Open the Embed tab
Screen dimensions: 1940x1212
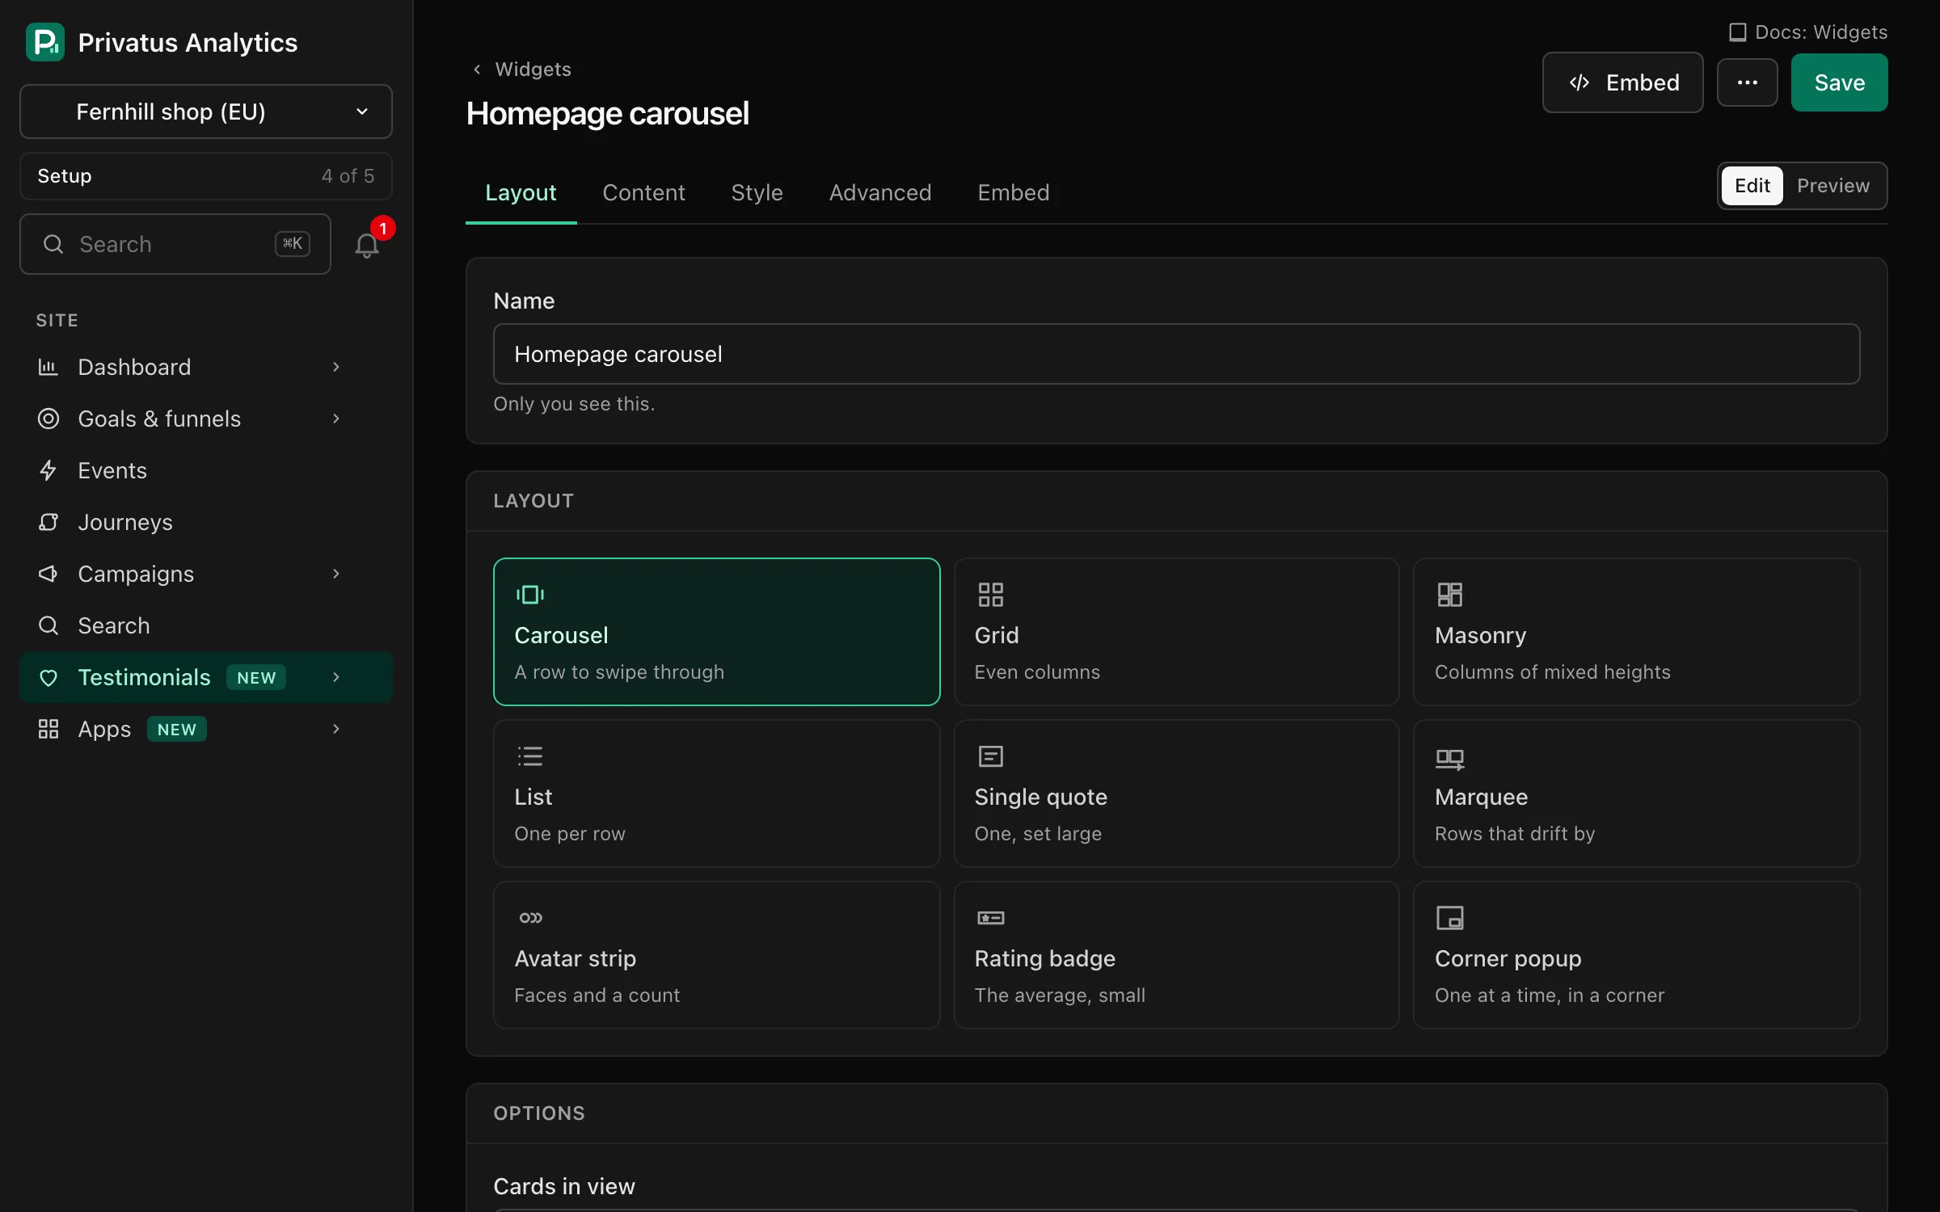coord(1014,192)
